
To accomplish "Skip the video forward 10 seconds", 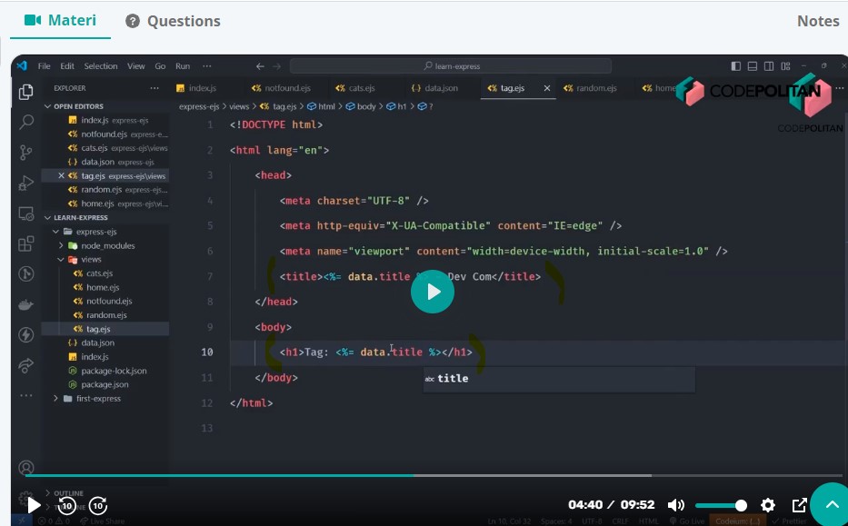I will [98, 506].
